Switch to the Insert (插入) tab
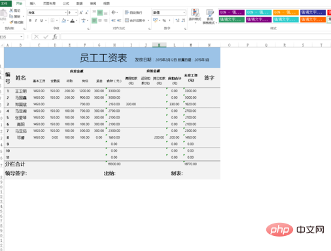This screenshot has width=331, height=251. pyautogui.click(x=33, y=3)
